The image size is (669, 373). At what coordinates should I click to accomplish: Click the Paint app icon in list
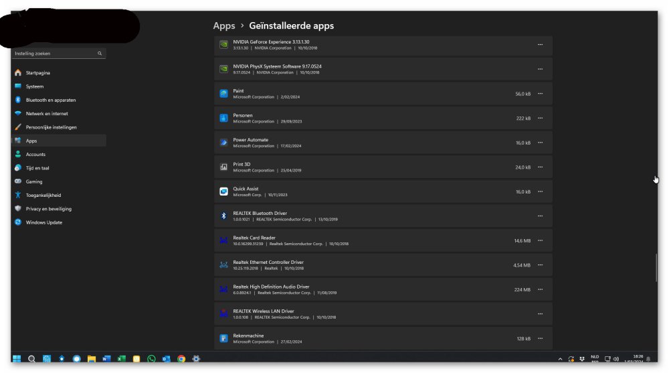pos(224,94)
